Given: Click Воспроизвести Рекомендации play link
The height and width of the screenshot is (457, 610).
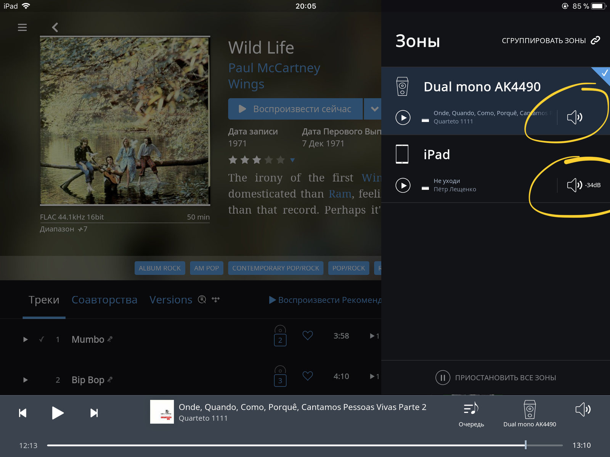Looking at the screenshot, I should [325, 300].
